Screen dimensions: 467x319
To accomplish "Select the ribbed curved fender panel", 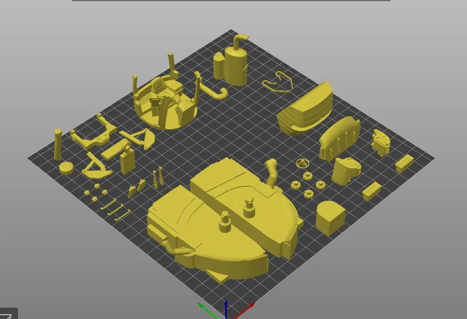I will (340, 138).
